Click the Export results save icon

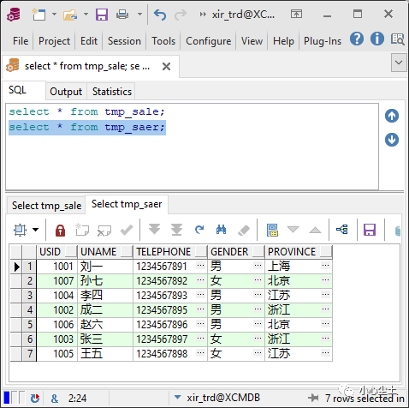coord(370,230)
